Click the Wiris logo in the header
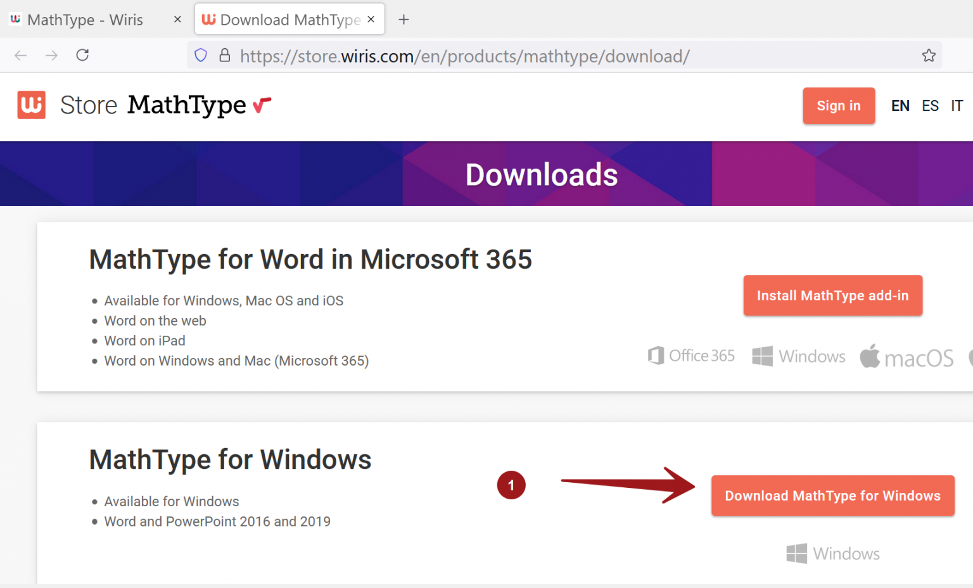This screenshot has height=588, width=973. tap(30, 105)
